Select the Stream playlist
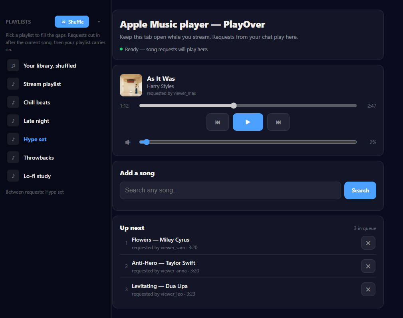Viewport: 403px width, 318px height. 56,84
